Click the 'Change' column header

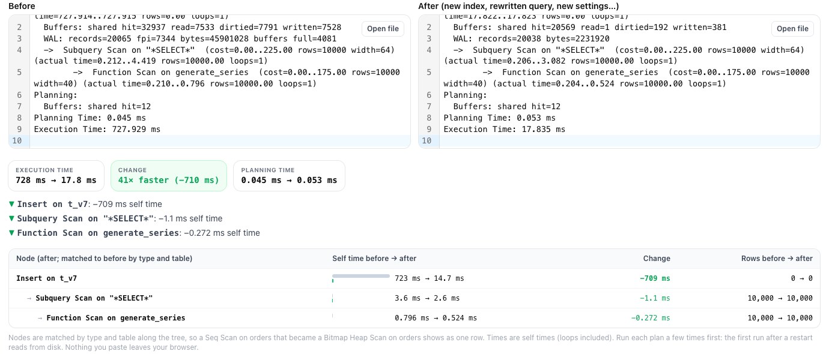[657, 259]
